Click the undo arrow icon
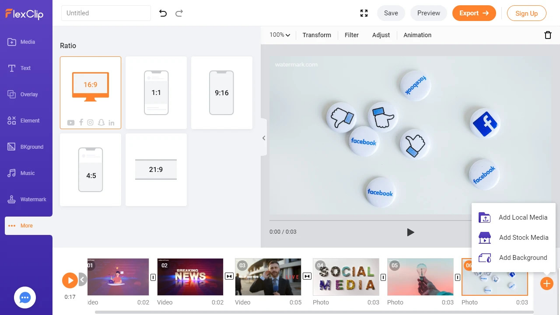Screen dimensions: 560x315 [163, 13]
